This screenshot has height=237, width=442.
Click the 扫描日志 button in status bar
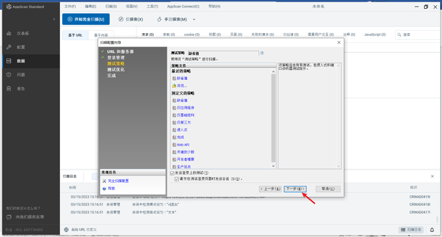[411, 230]
